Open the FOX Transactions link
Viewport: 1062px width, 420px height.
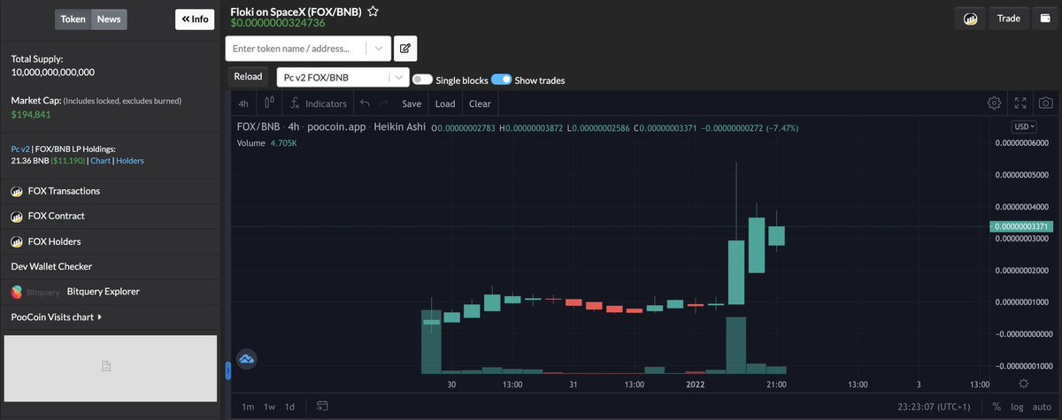pyautogui.click(x=63, y=191)
